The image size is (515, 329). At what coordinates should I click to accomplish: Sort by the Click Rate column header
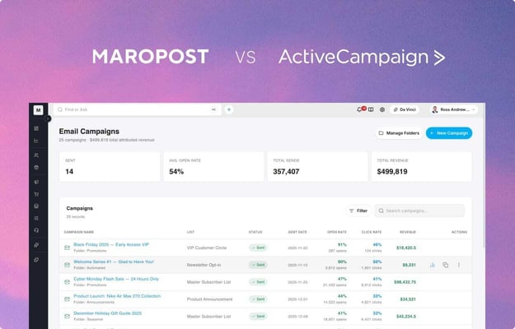(x=372, y=232)
